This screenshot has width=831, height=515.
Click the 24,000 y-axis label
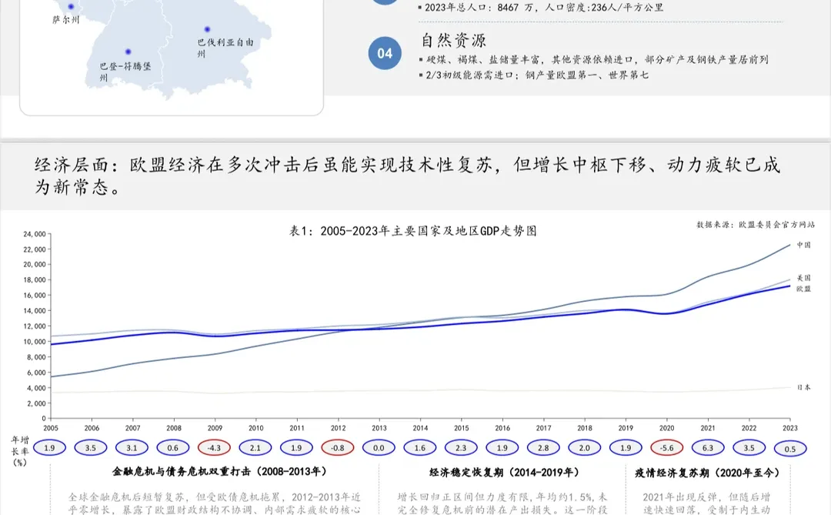click(x=35, y=234)
